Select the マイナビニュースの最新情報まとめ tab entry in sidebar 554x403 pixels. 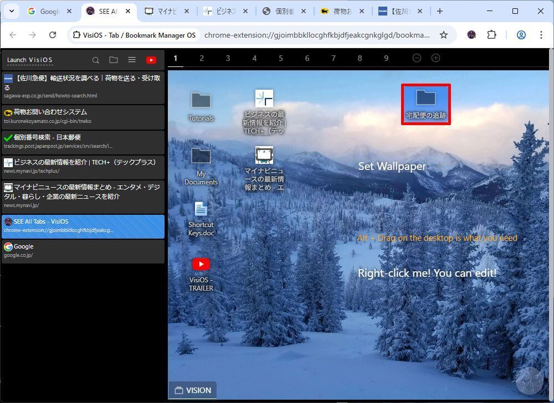point(83,196)
